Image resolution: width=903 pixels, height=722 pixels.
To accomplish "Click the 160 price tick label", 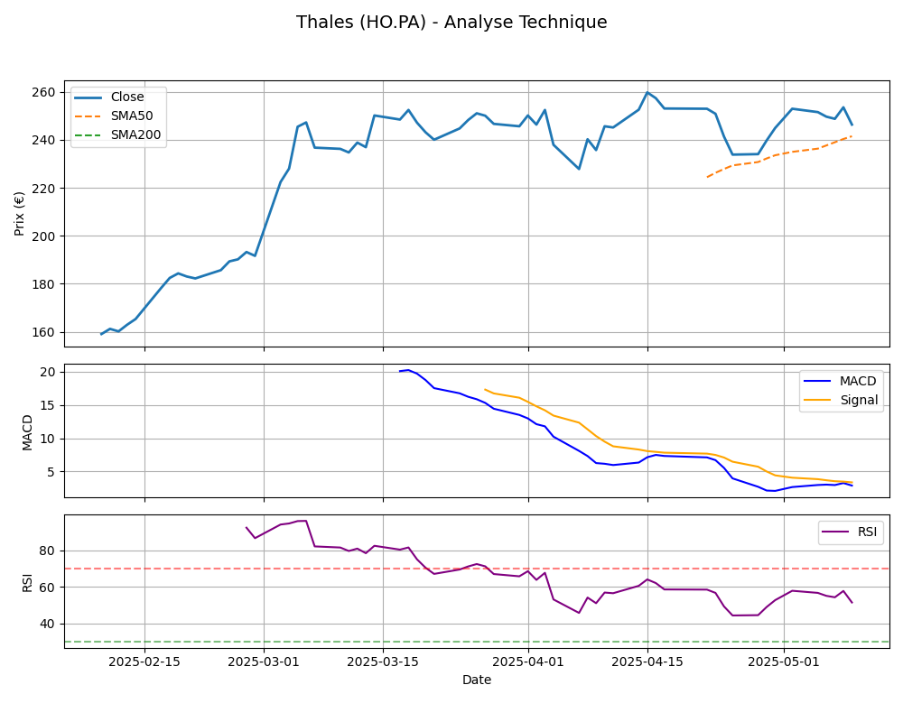I will (x=45, y=333).
